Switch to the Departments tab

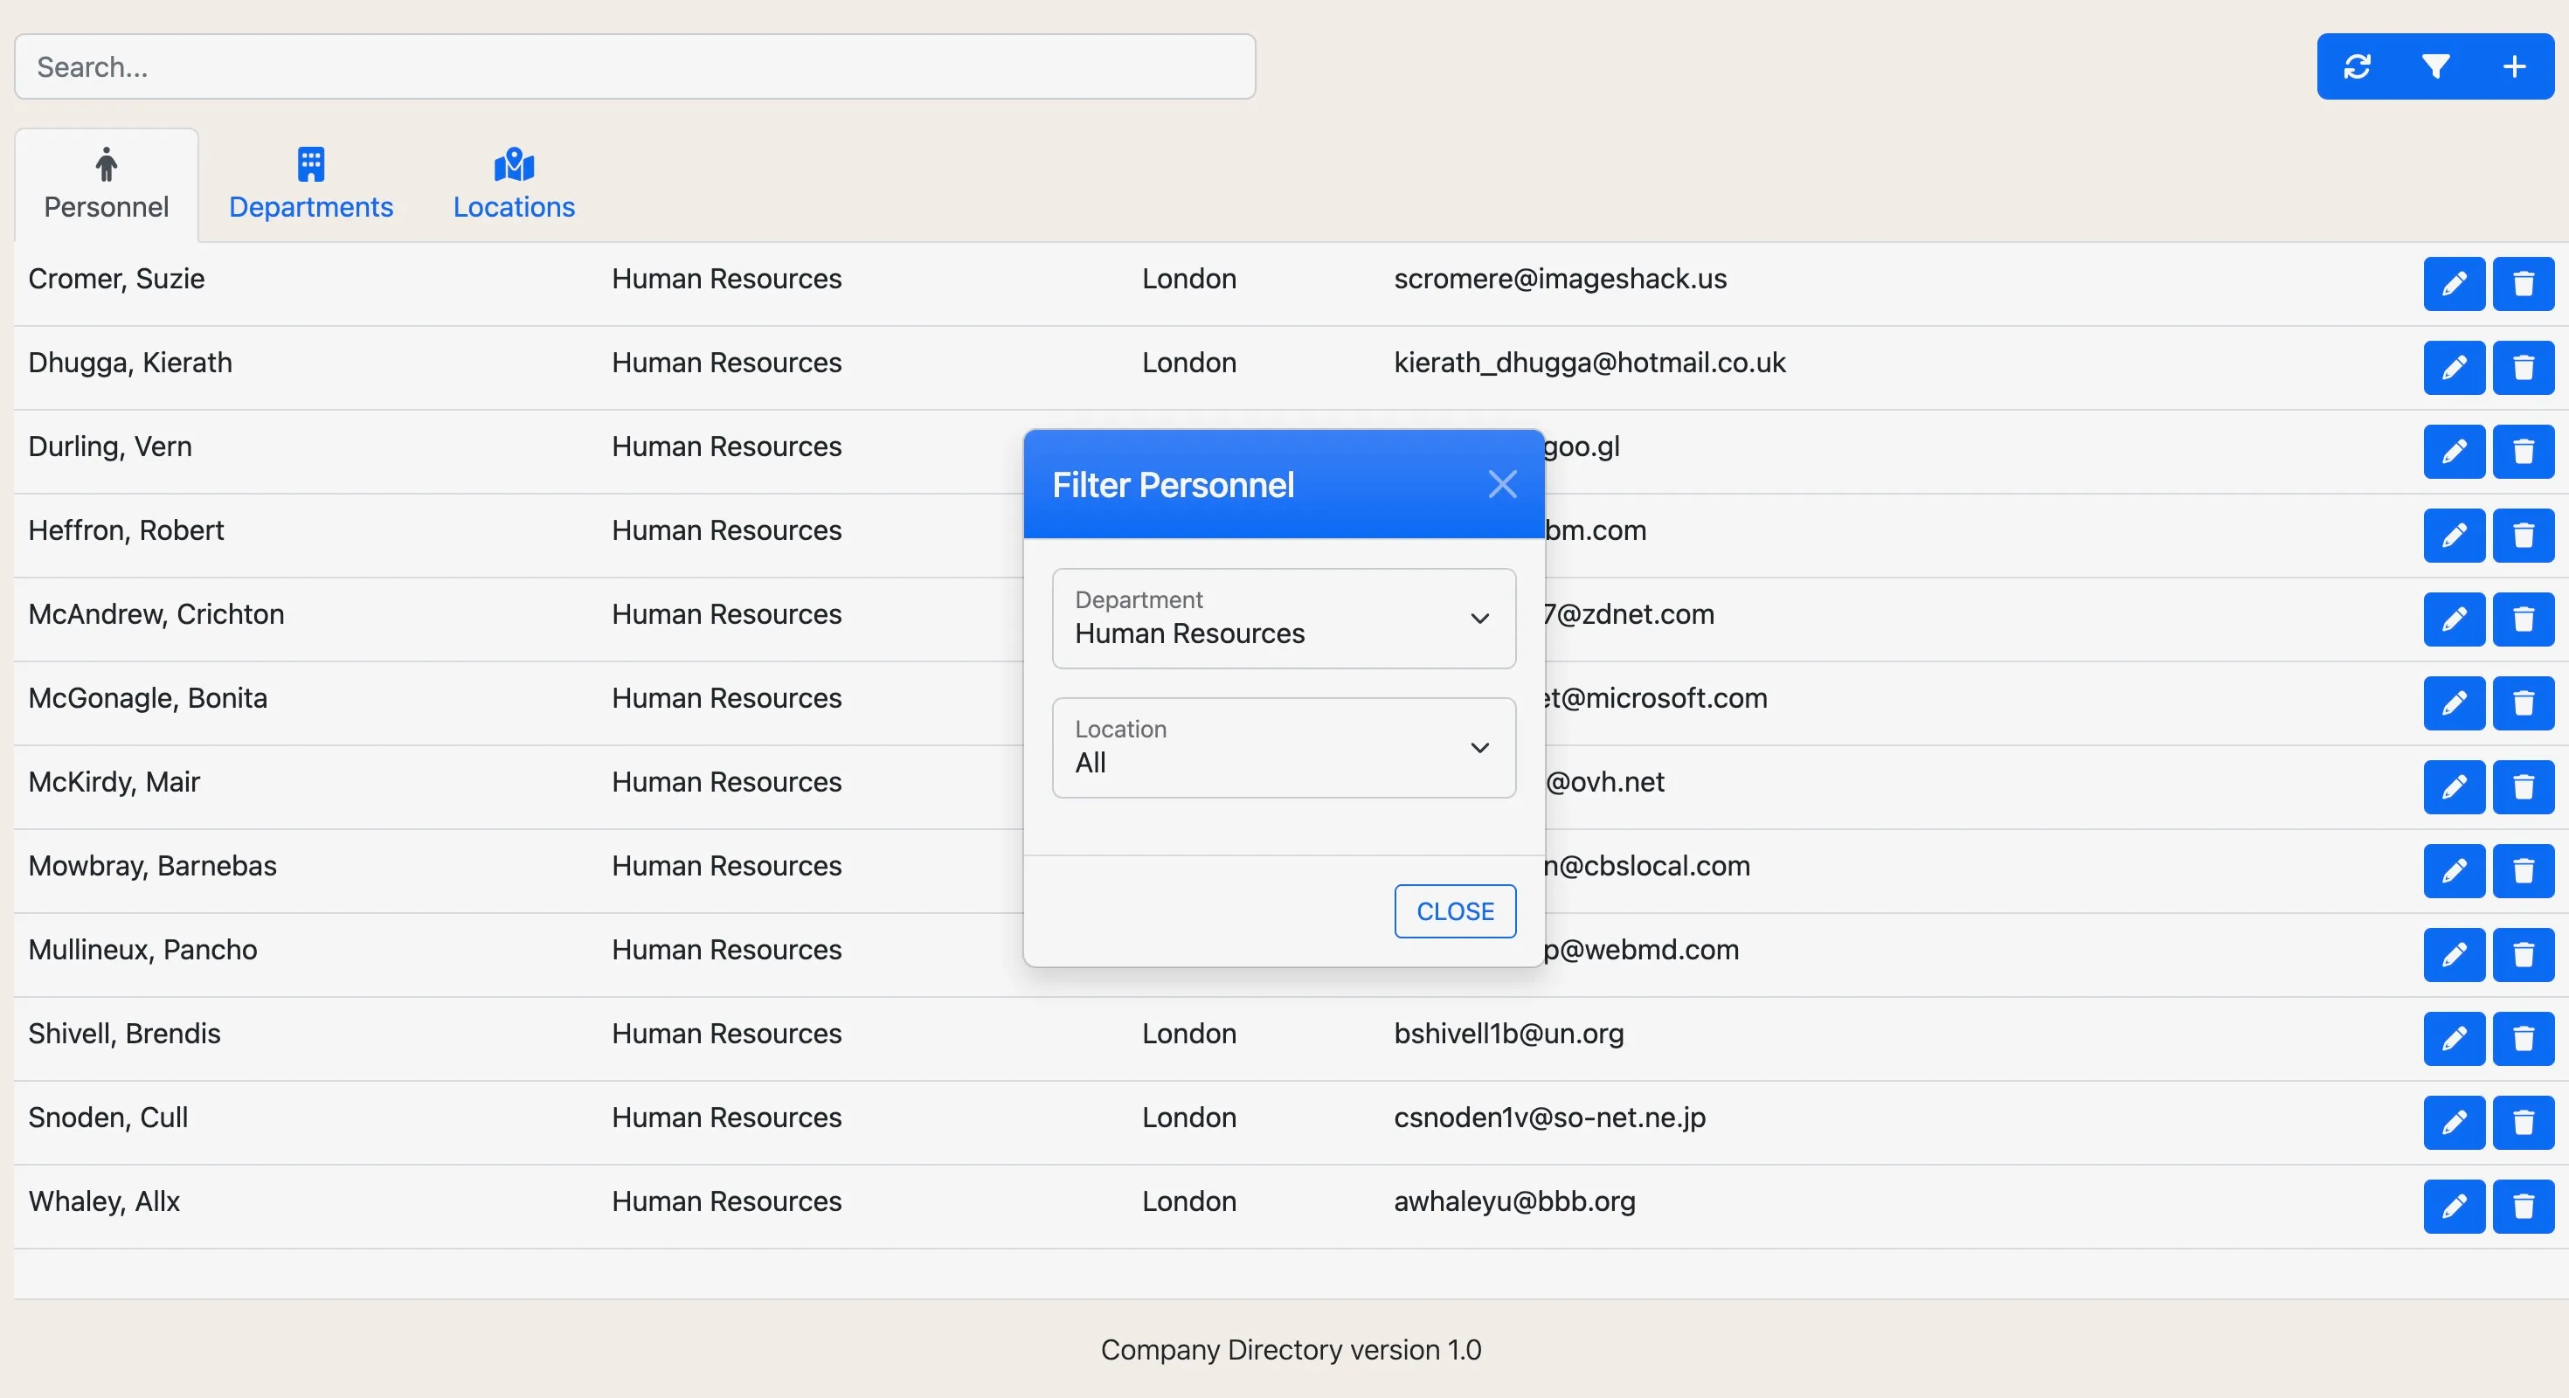310,183
